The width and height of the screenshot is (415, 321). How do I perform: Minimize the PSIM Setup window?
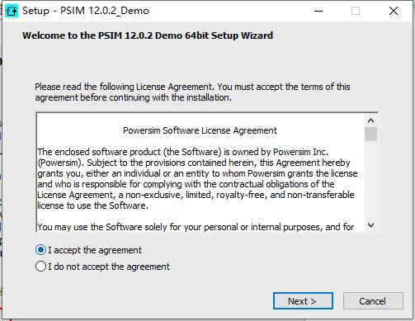pyautogui.click(x=318, y=11)
